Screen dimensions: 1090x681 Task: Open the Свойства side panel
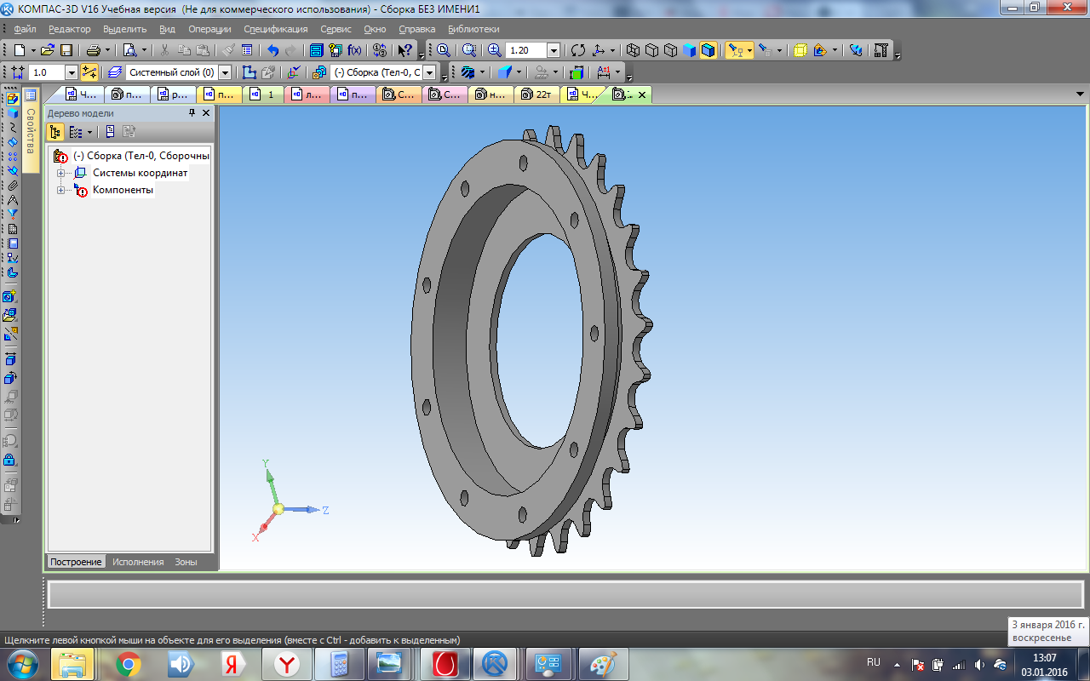(31, 132)
